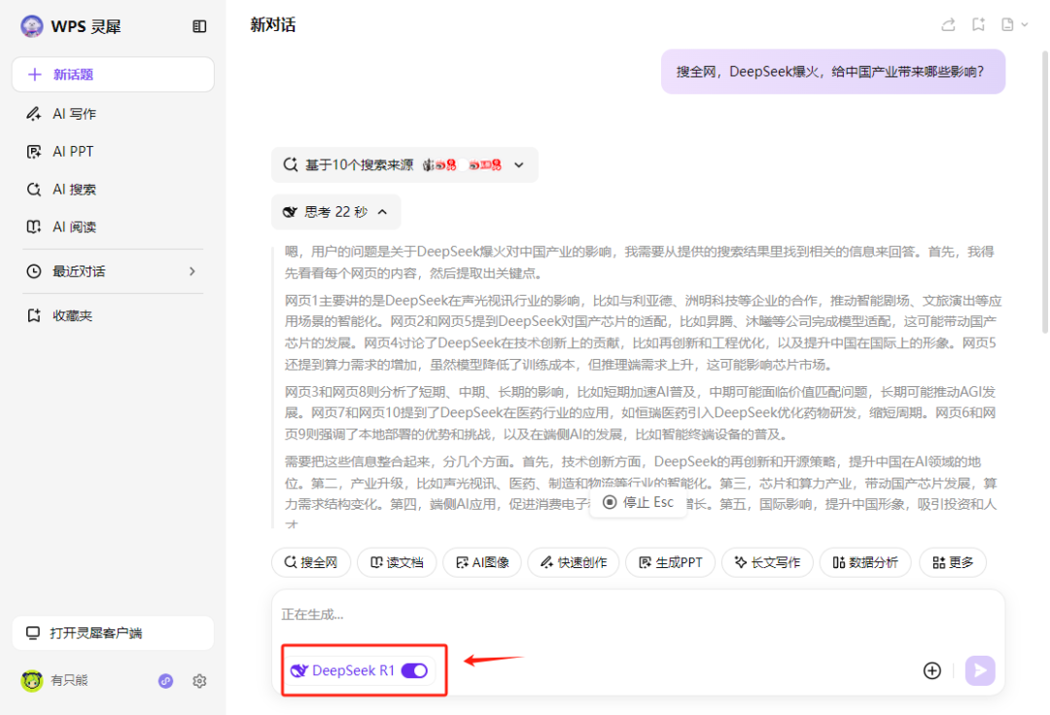The image size is (1050, 715).
Task: Expand 最近对话 list
Action: pyautogui.click(x=113, y=271)
